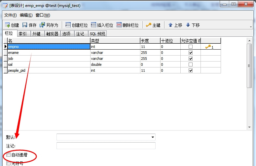Switch to the 索引 (Indexes) tab
This screenshot has height=166, width=256.
23,34
